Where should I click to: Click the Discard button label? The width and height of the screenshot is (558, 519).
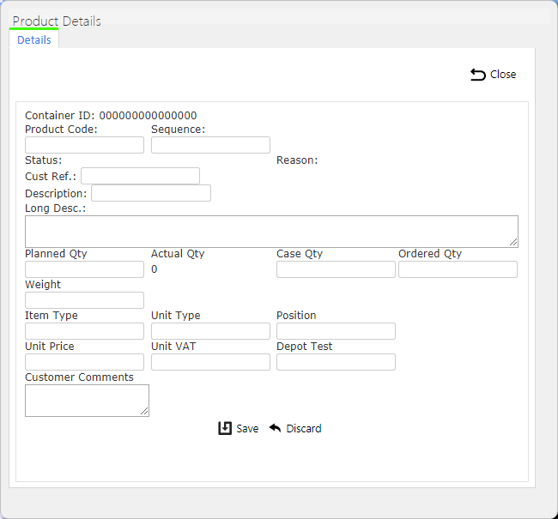click(304, 428)
